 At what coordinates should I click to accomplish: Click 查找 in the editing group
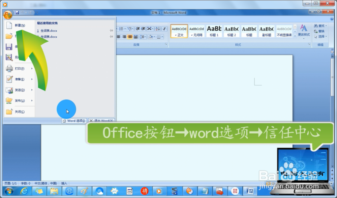click(320, 26)
